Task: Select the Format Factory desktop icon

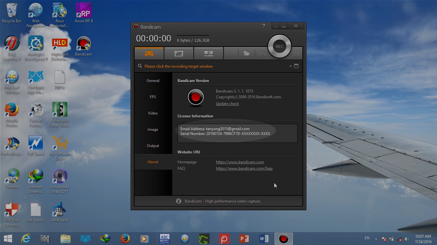Action: 36,115
